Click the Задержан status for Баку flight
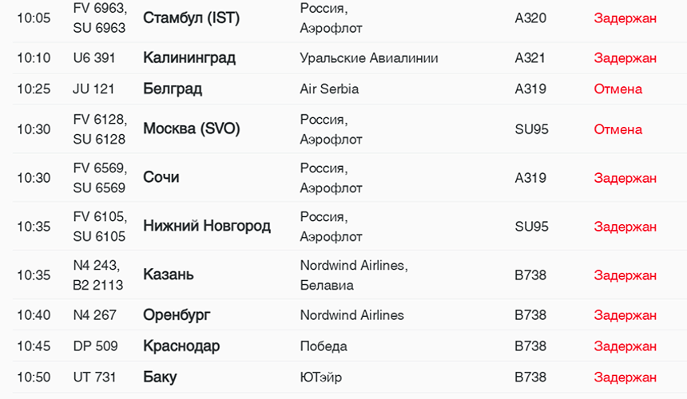Image resolution: width=687 pixels, height=399 pixels. pos(625,377)
